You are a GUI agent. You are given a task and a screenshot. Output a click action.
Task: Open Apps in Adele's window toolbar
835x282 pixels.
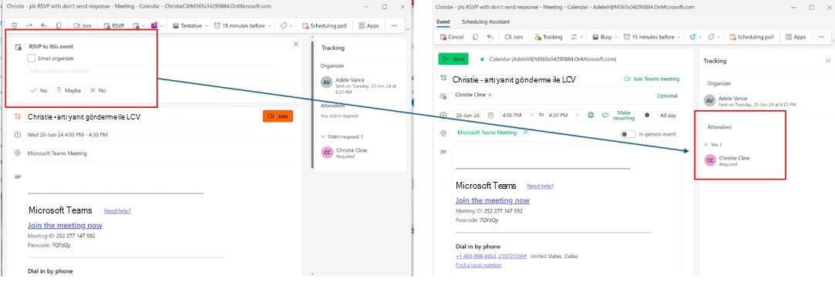tap(795, 37)
